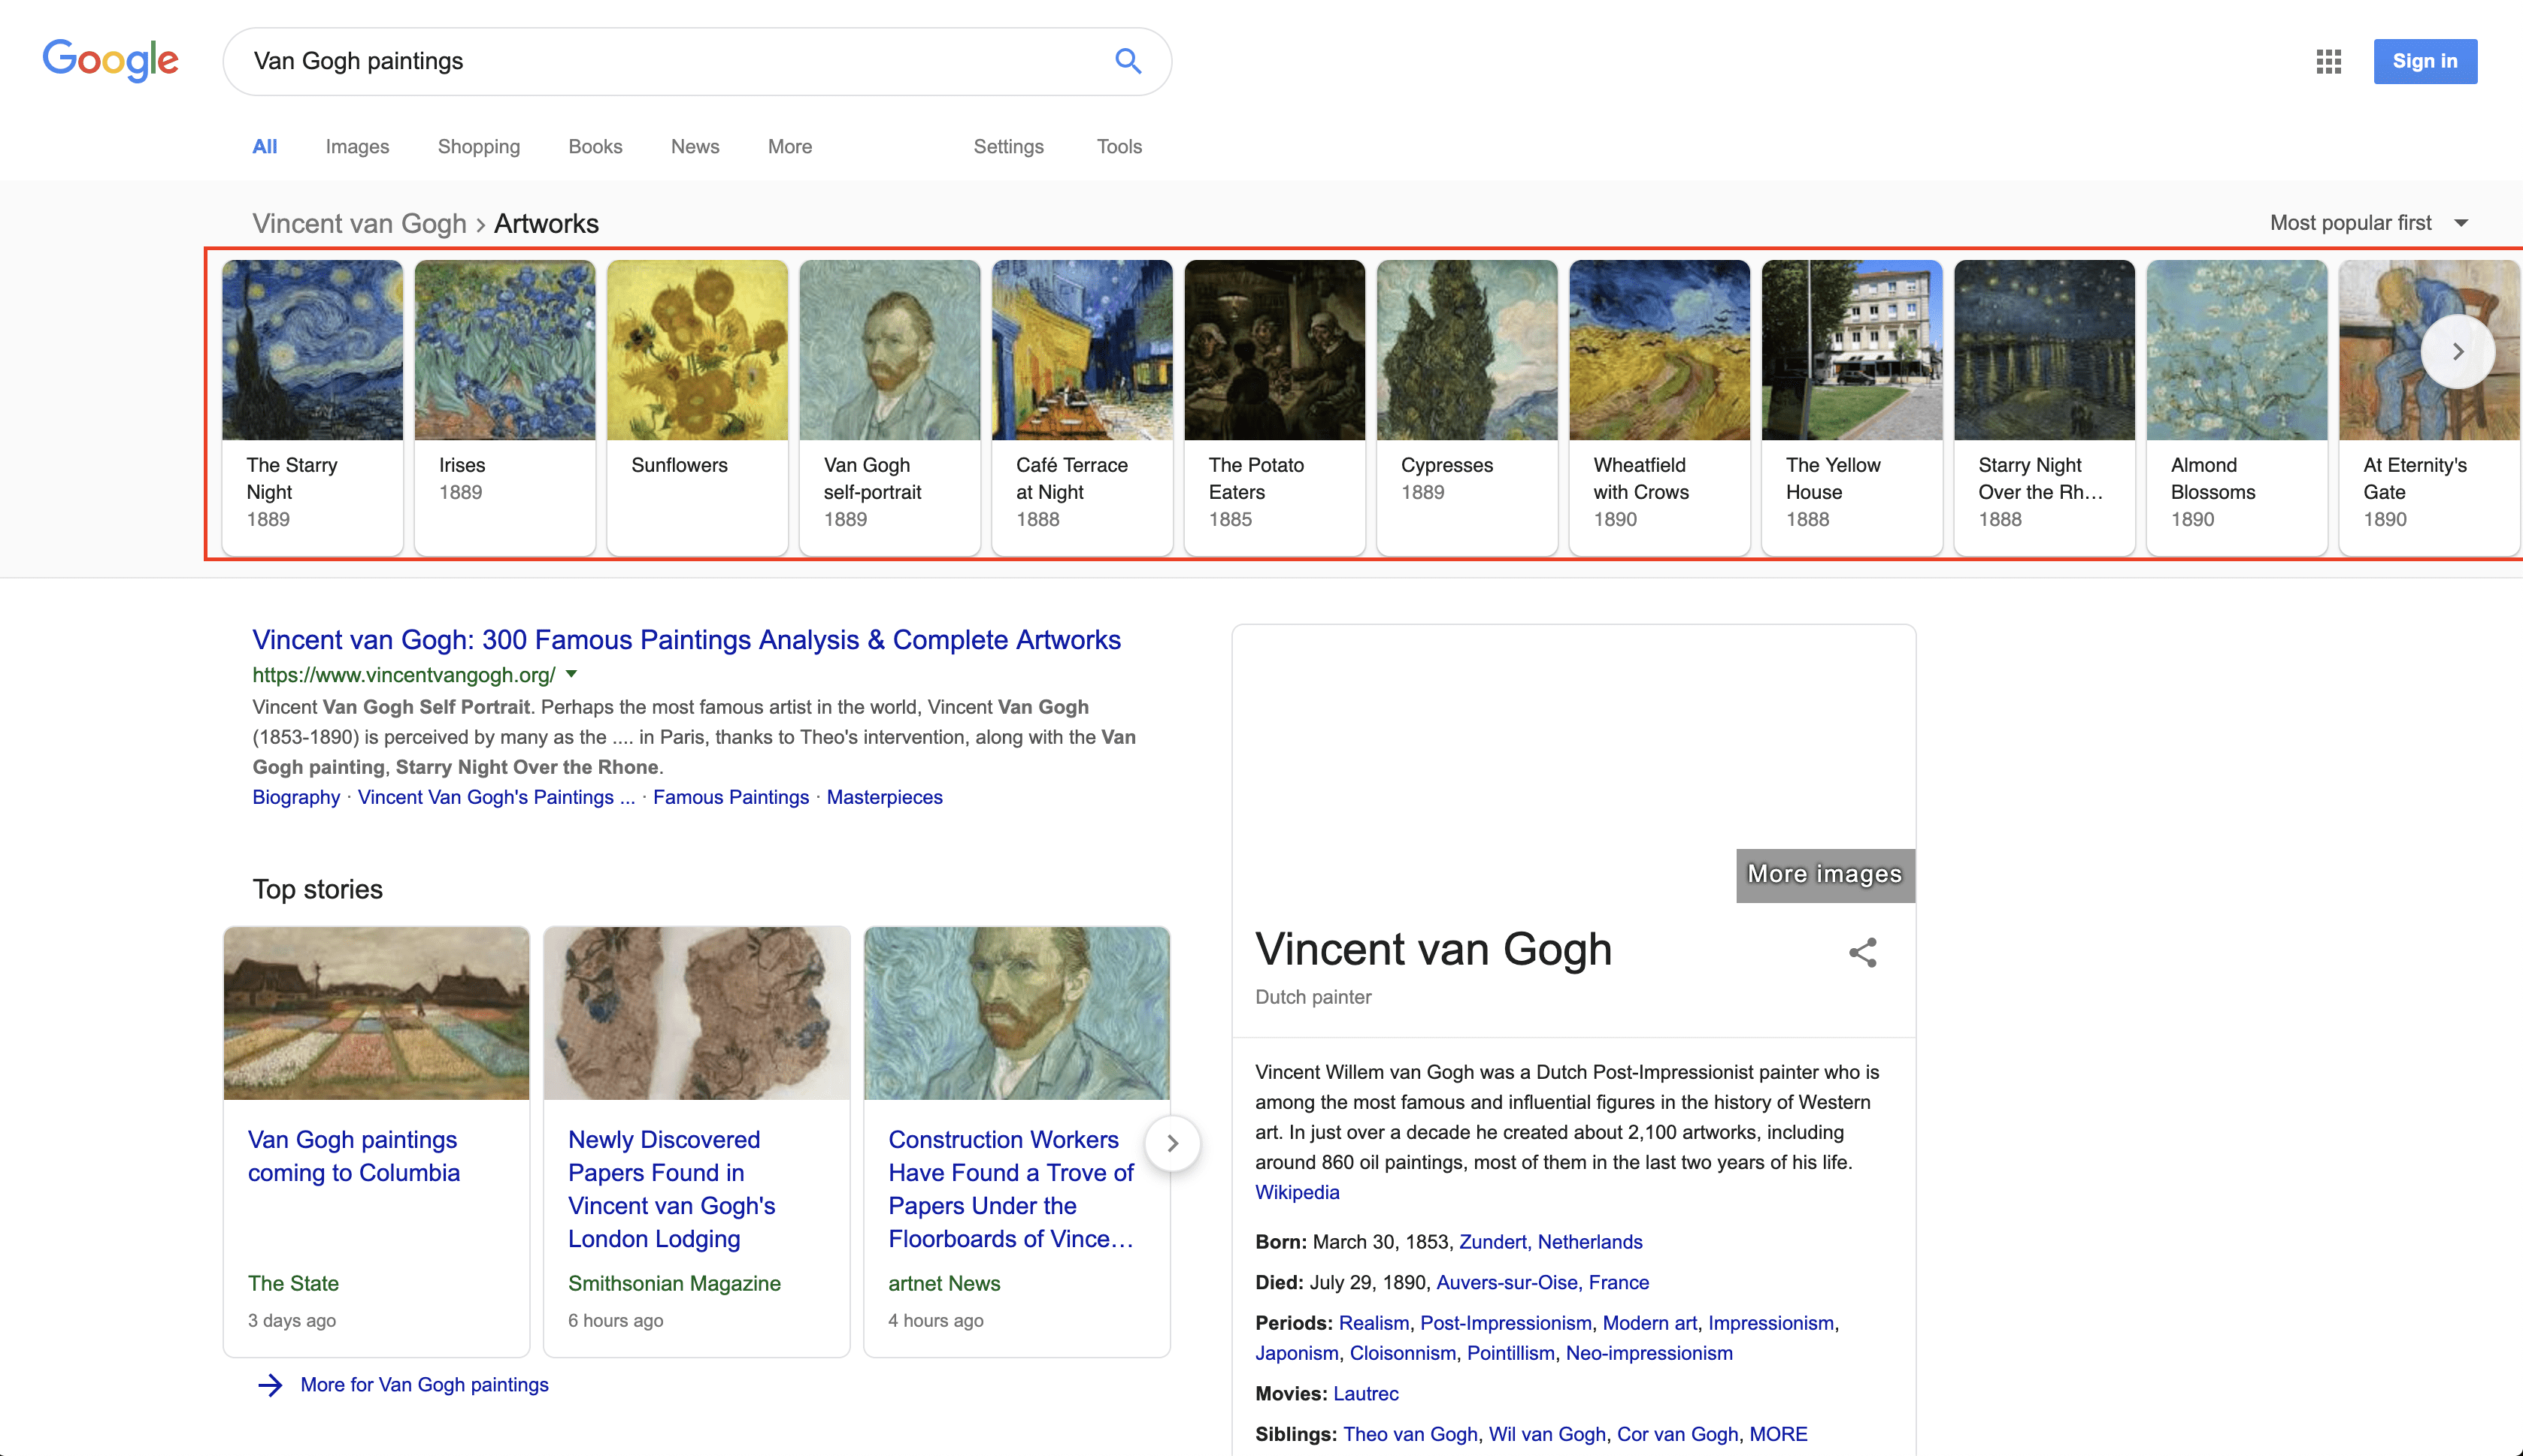Click the blue search magnifier icon
The image size is (2523, 1456).
tap(1128, 61)
